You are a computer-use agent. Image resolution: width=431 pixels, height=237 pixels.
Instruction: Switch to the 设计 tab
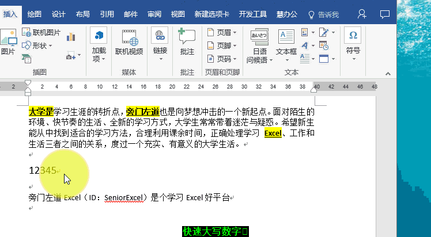[x=59, y=14]
